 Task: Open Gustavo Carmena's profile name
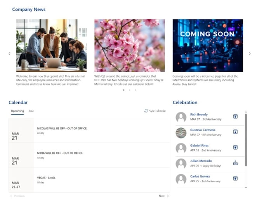tap(203, 130)
